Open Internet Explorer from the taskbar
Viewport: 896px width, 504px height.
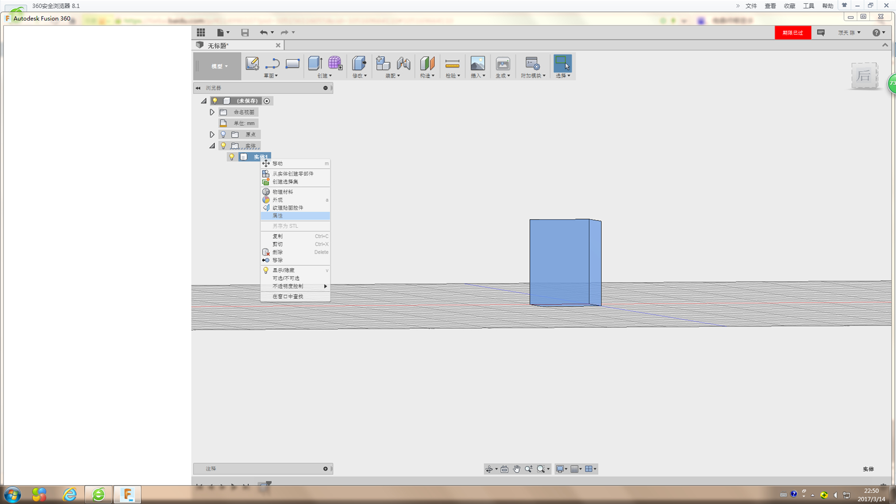point(70,494)
